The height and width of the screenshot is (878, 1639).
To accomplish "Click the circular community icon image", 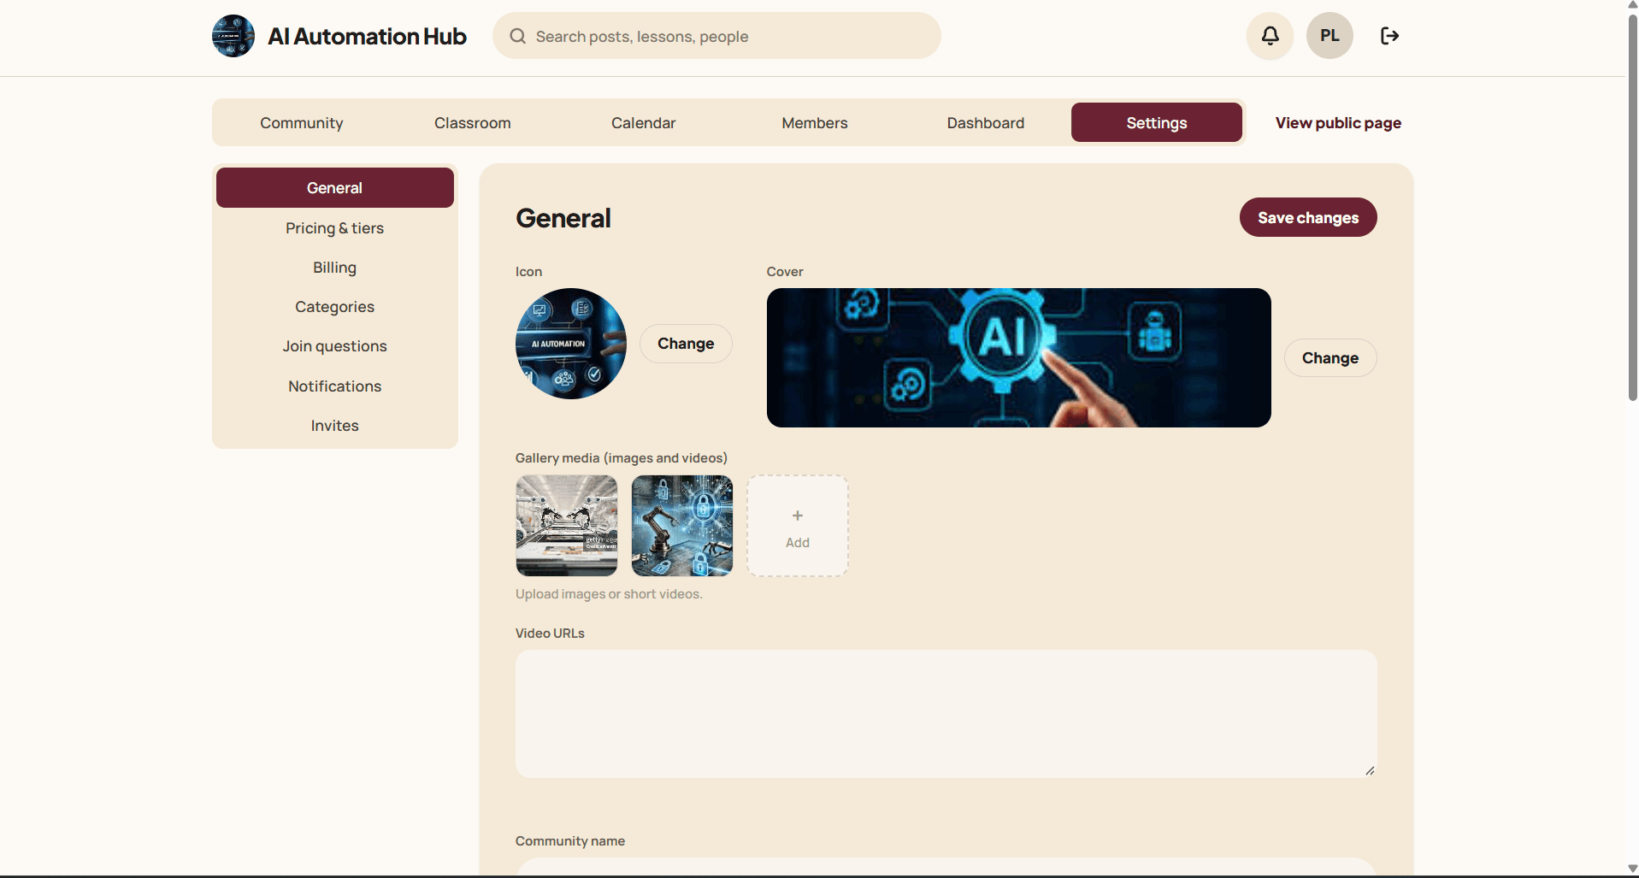I will click(x=571, y=344).
